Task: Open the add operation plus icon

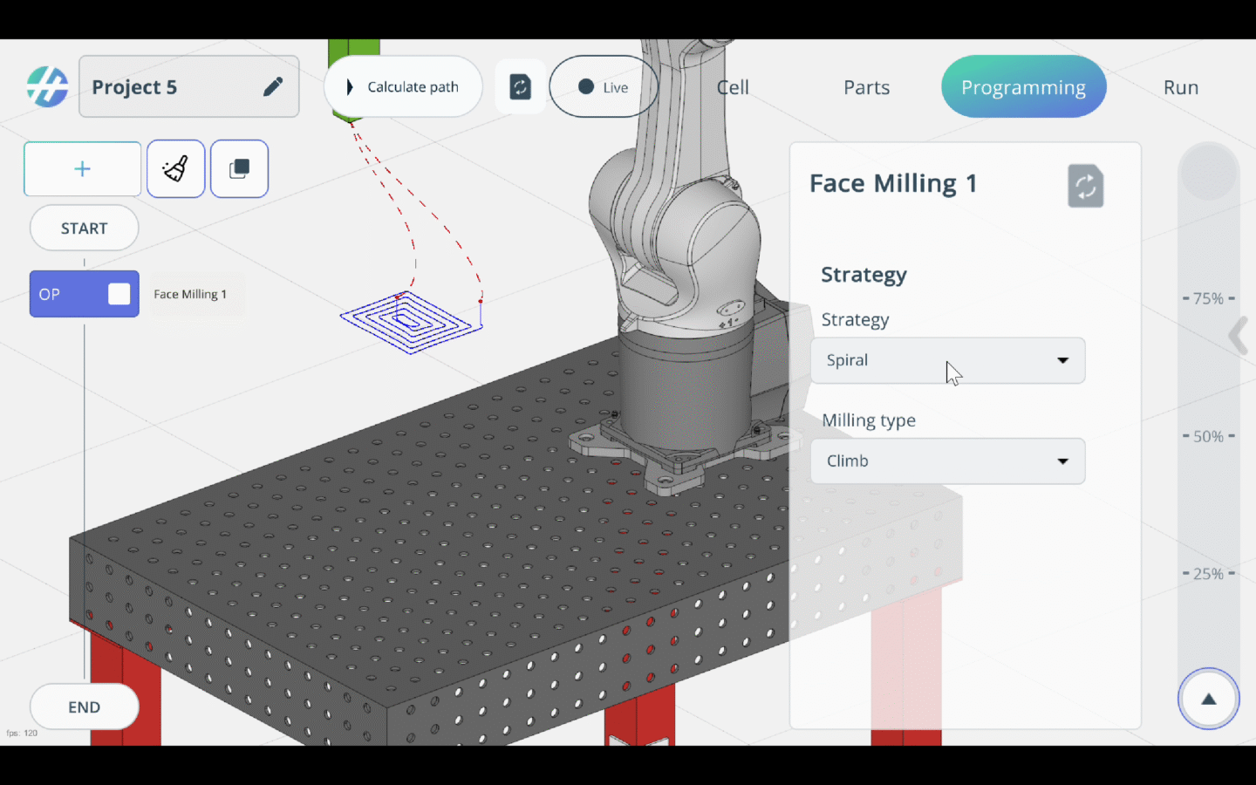Action: click(82, 168)
